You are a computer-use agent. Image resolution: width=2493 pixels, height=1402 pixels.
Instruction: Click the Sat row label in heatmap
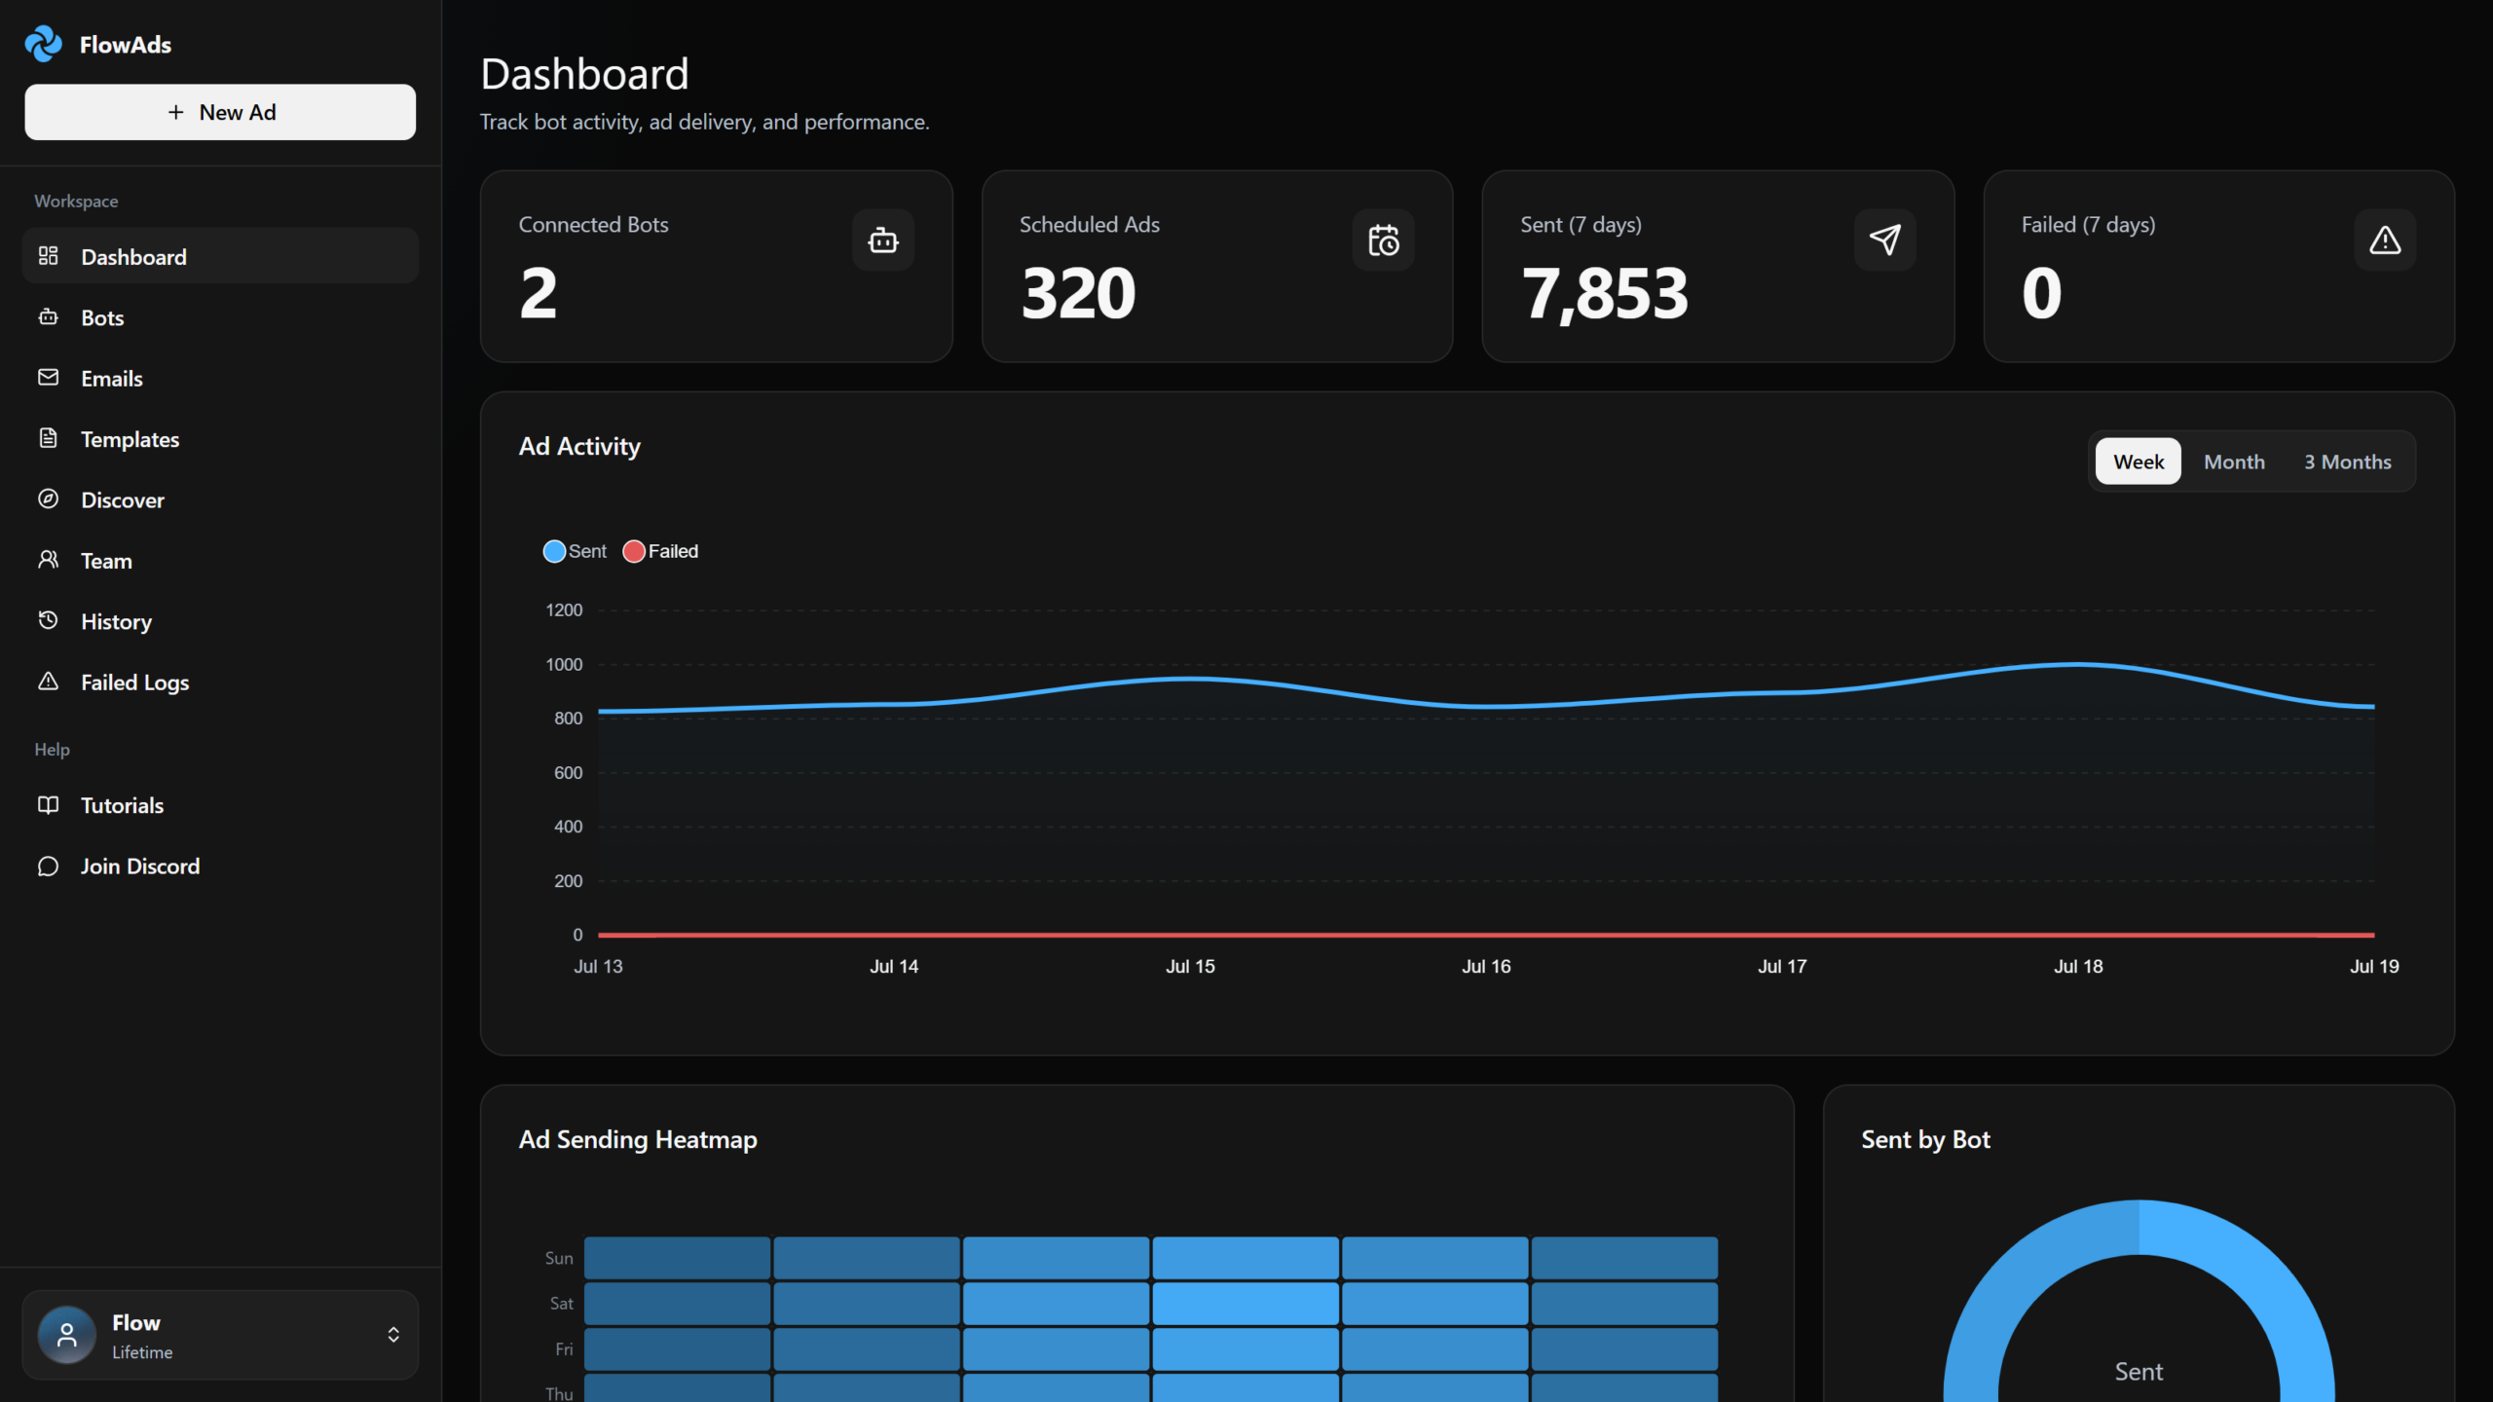(x=561, y=1303)
